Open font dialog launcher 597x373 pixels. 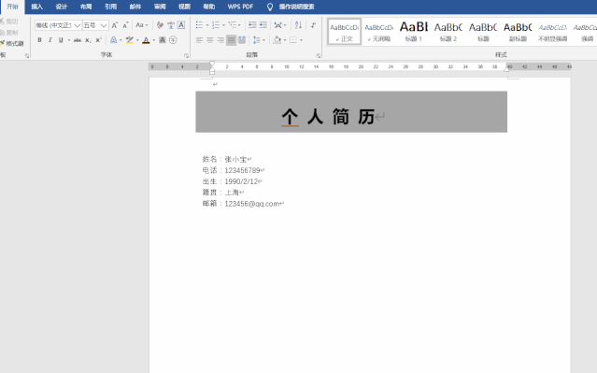coord(186,56)
